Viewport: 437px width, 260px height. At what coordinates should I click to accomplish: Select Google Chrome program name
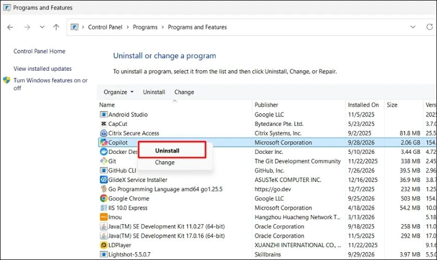click(x=129, y=199)
